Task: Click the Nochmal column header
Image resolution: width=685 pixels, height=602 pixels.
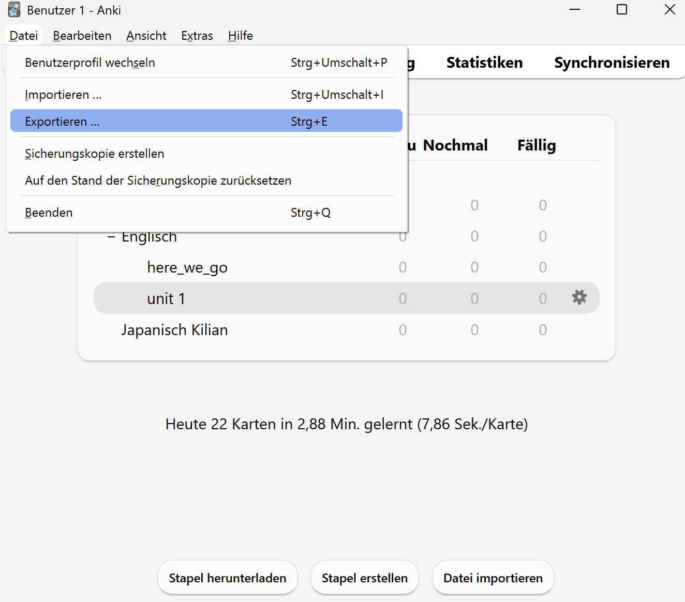Action: (x=455, y=145)
